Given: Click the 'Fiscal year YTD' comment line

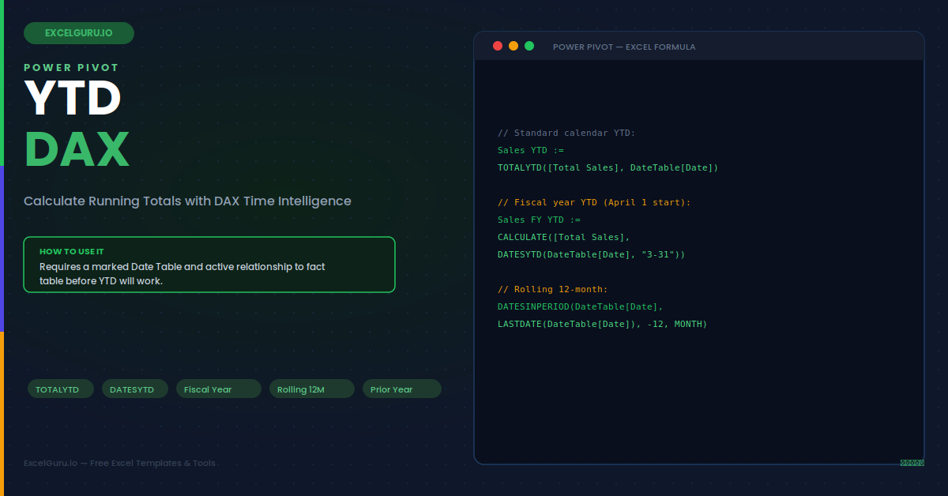Looking at the screenshot, I should pyautogui.click(x=594, y=202).
